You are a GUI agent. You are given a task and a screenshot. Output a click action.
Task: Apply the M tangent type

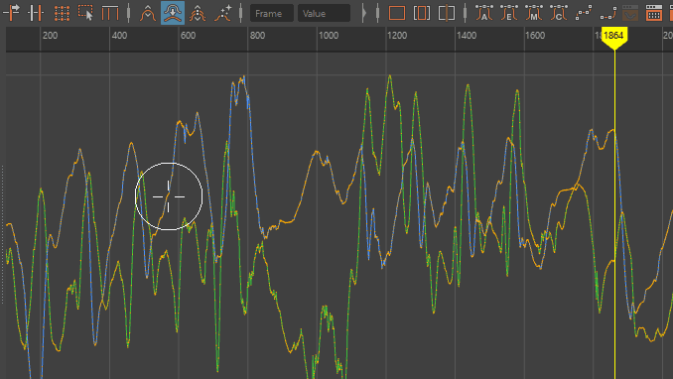(533, 13)
